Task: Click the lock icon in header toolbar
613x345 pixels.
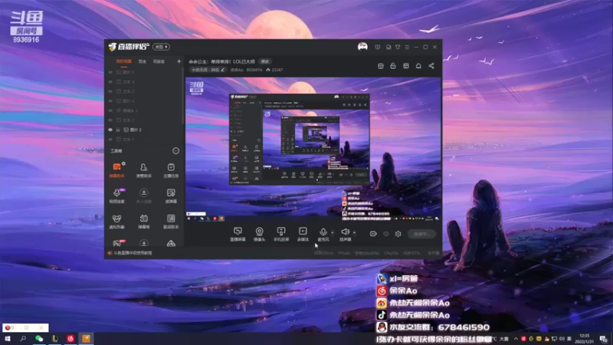Action: point(393,66)
